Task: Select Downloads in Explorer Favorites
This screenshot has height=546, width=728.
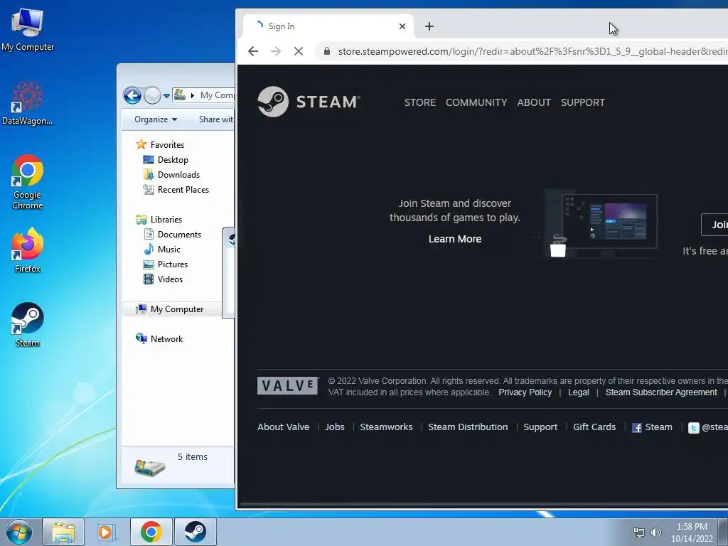Action: click(171, 175)
